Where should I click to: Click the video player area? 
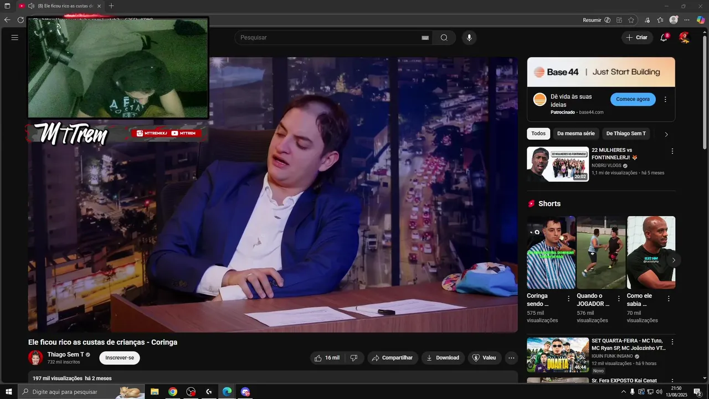tap(273, 195)
